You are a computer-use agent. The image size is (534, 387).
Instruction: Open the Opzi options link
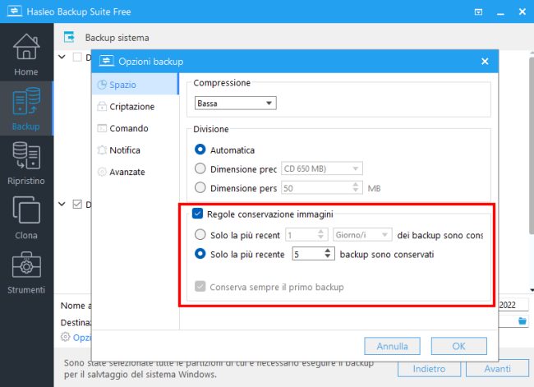[82, 337]
